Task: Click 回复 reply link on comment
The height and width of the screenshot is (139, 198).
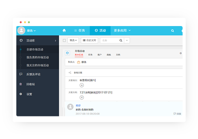Action: point(178,114)
